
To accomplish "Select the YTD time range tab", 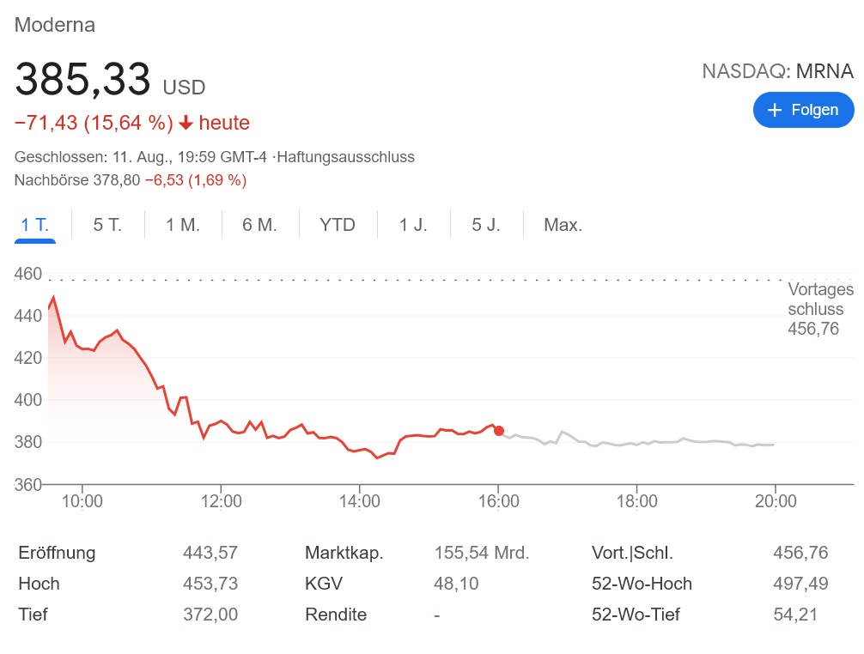I will [338, 225].
